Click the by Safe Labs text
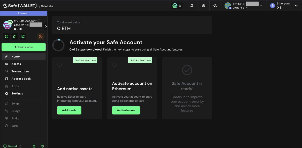302x148 pixels. 45,6
